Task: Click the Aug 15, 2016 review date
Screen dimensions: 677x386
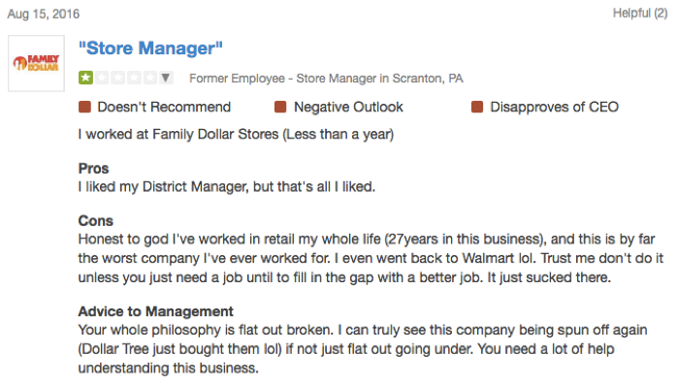Action: click(x=44, y=14)
